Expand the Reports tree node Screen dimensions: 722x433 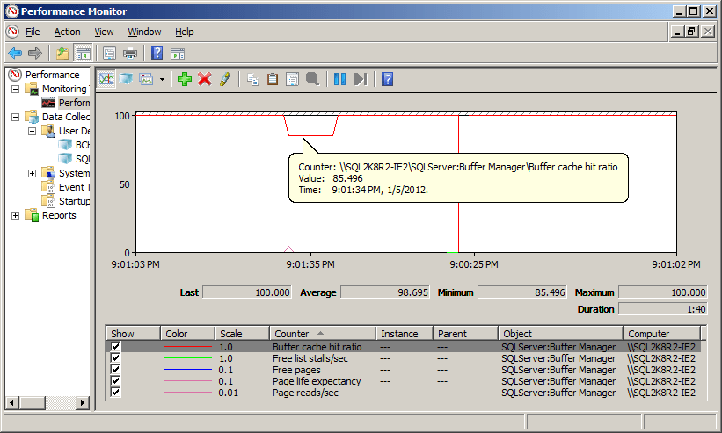point(16,215)
